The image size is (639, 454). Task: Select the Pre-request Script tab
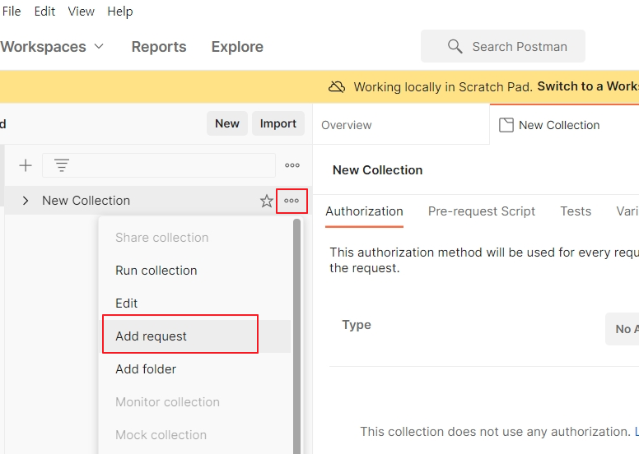pyautogui.click(x=481, y=211)
